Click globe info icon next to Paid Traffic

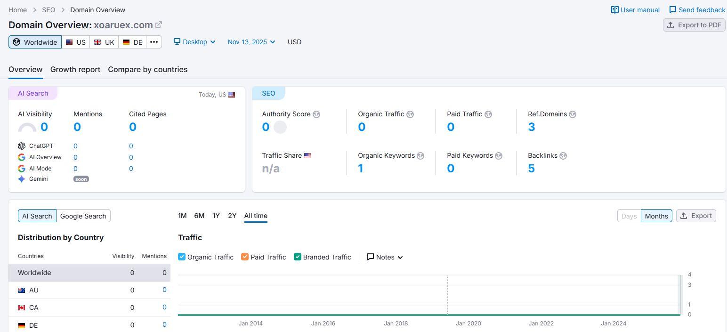(488, 114)
